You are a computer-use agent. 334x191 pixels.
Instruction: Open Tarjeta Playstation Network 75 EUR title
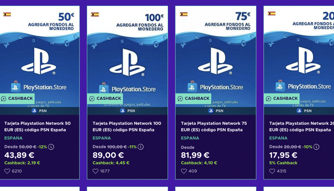(x=214, y=126)
